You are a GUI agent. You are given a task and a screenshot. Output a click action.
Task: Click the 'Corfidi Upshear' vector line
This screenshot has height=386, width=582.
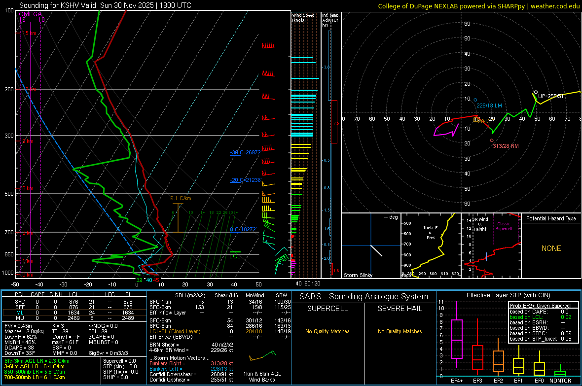[x=191, y=380]
